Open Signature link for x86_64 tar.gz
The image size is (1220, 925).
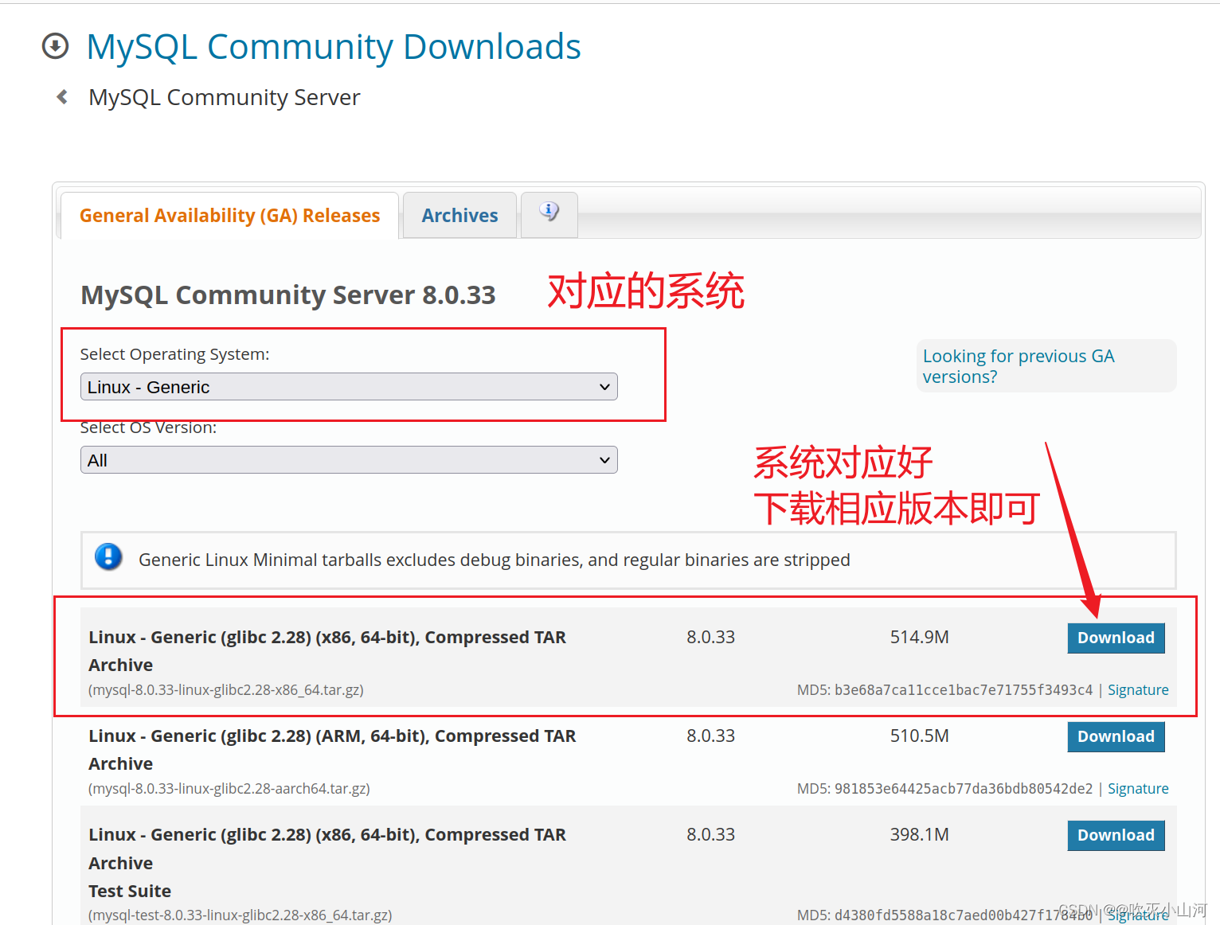click(1138, 690)
